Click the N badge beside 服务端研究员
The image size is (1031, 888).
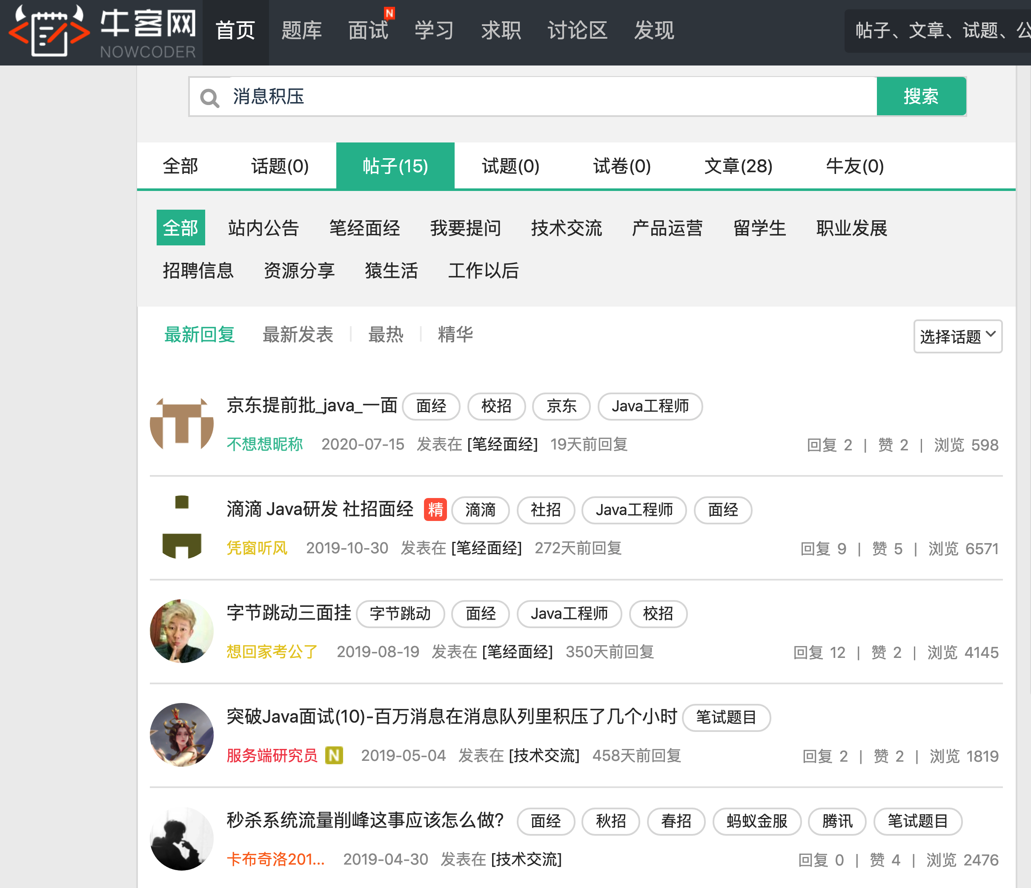pos(334,755)
